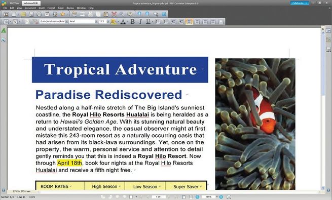Click the blue zoom out circle in status bar
The width and height of the screenshot is (332, 200).
point(197,197)
